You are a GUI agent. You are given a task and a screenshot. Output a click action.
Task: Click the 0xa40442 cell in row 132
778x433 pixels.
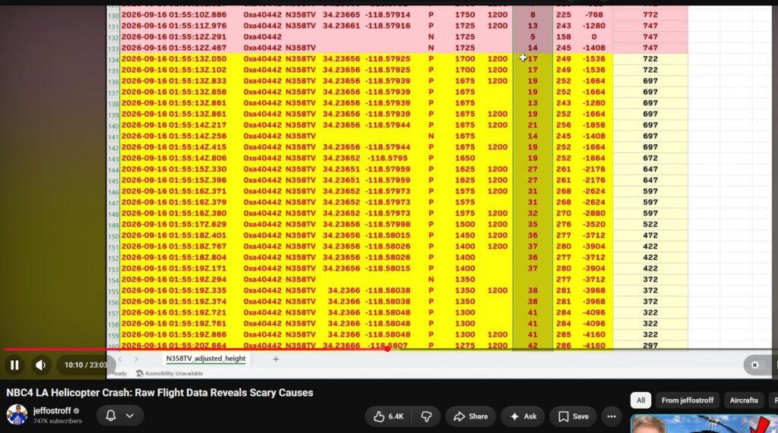coord(262,36)
